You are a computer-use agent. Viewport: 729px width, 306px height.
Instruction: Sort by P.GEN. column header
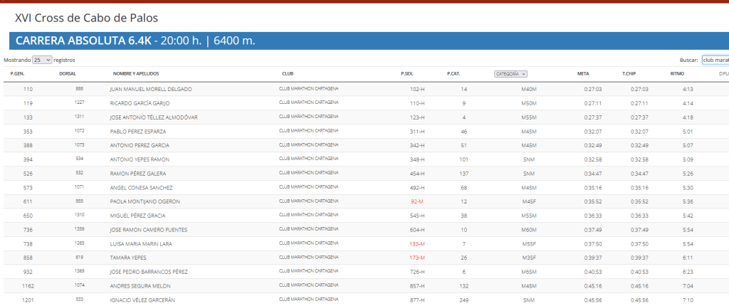[x=17, y=74]
